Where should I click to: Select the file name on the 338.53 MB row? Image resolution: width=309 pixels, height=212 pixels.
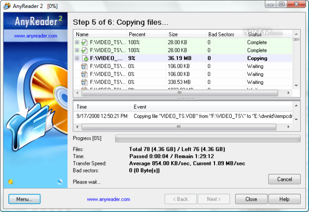tap(108, 82)
